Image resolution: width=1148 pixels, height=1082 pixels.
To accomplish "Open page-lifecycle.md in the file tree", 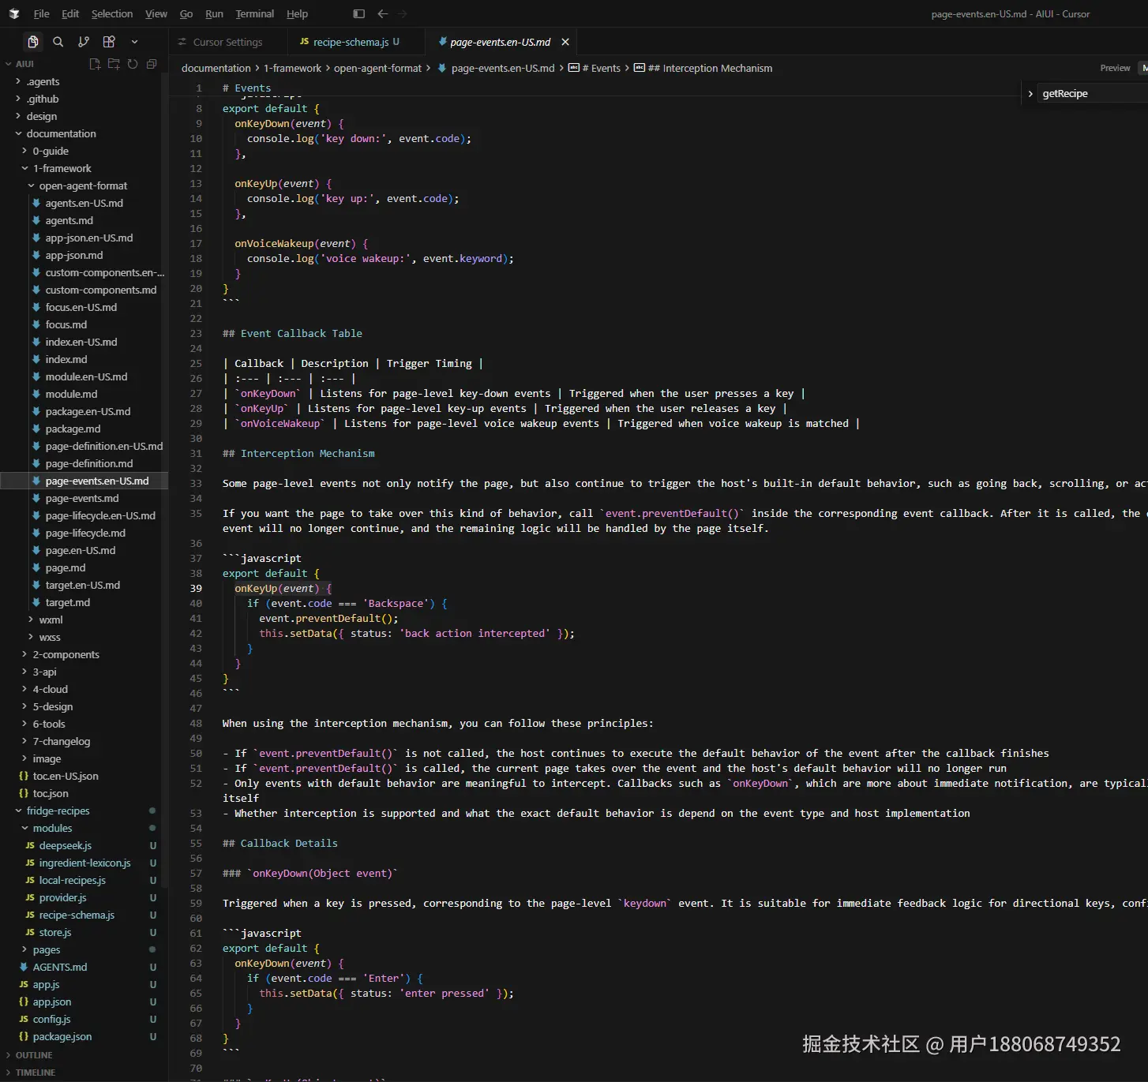I will click(x=85, y=533).
